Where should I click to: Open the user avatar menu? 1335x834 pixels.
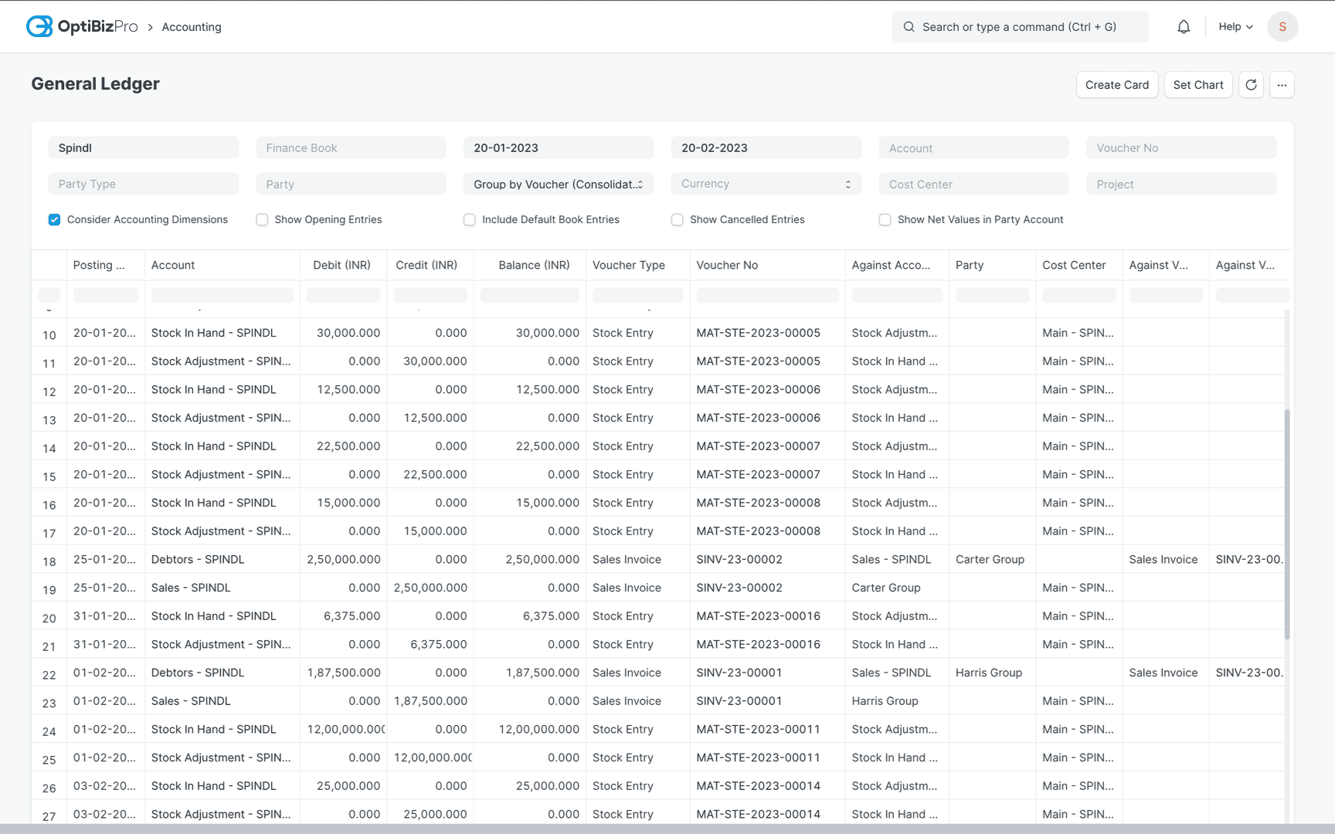1282,25
